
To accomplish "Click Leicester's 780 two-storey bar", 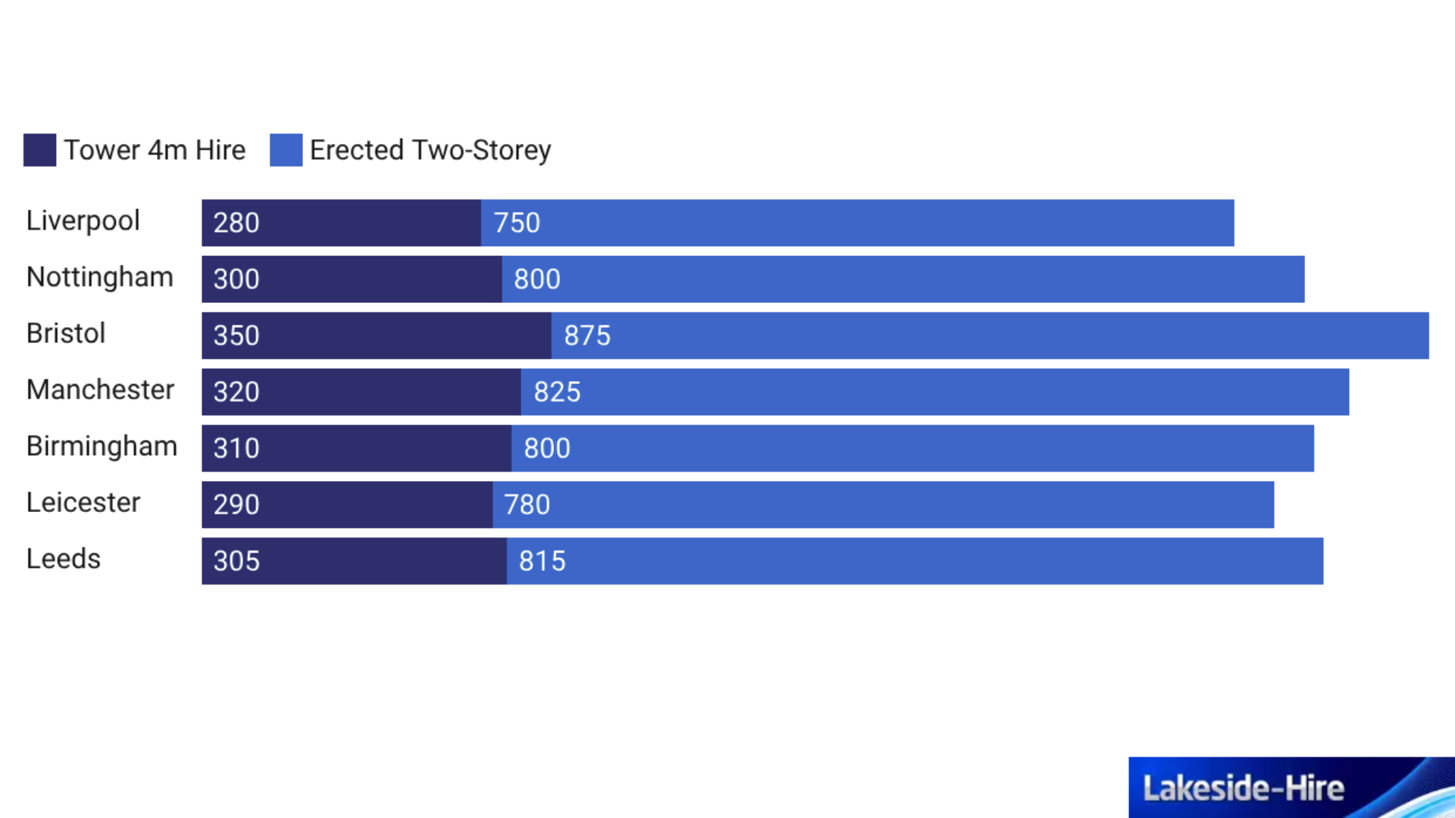I will pos(883,504).
